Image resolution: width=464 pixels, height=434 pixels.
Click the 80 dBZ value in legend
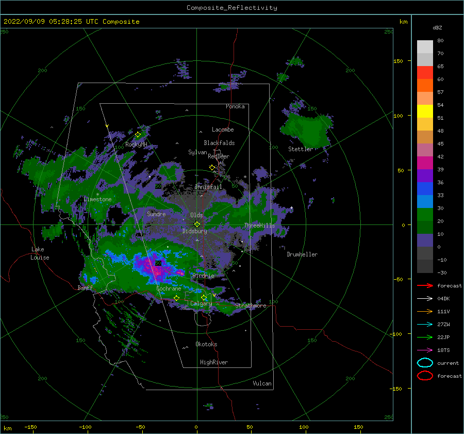pyautogui.click(x=440, y=41)
